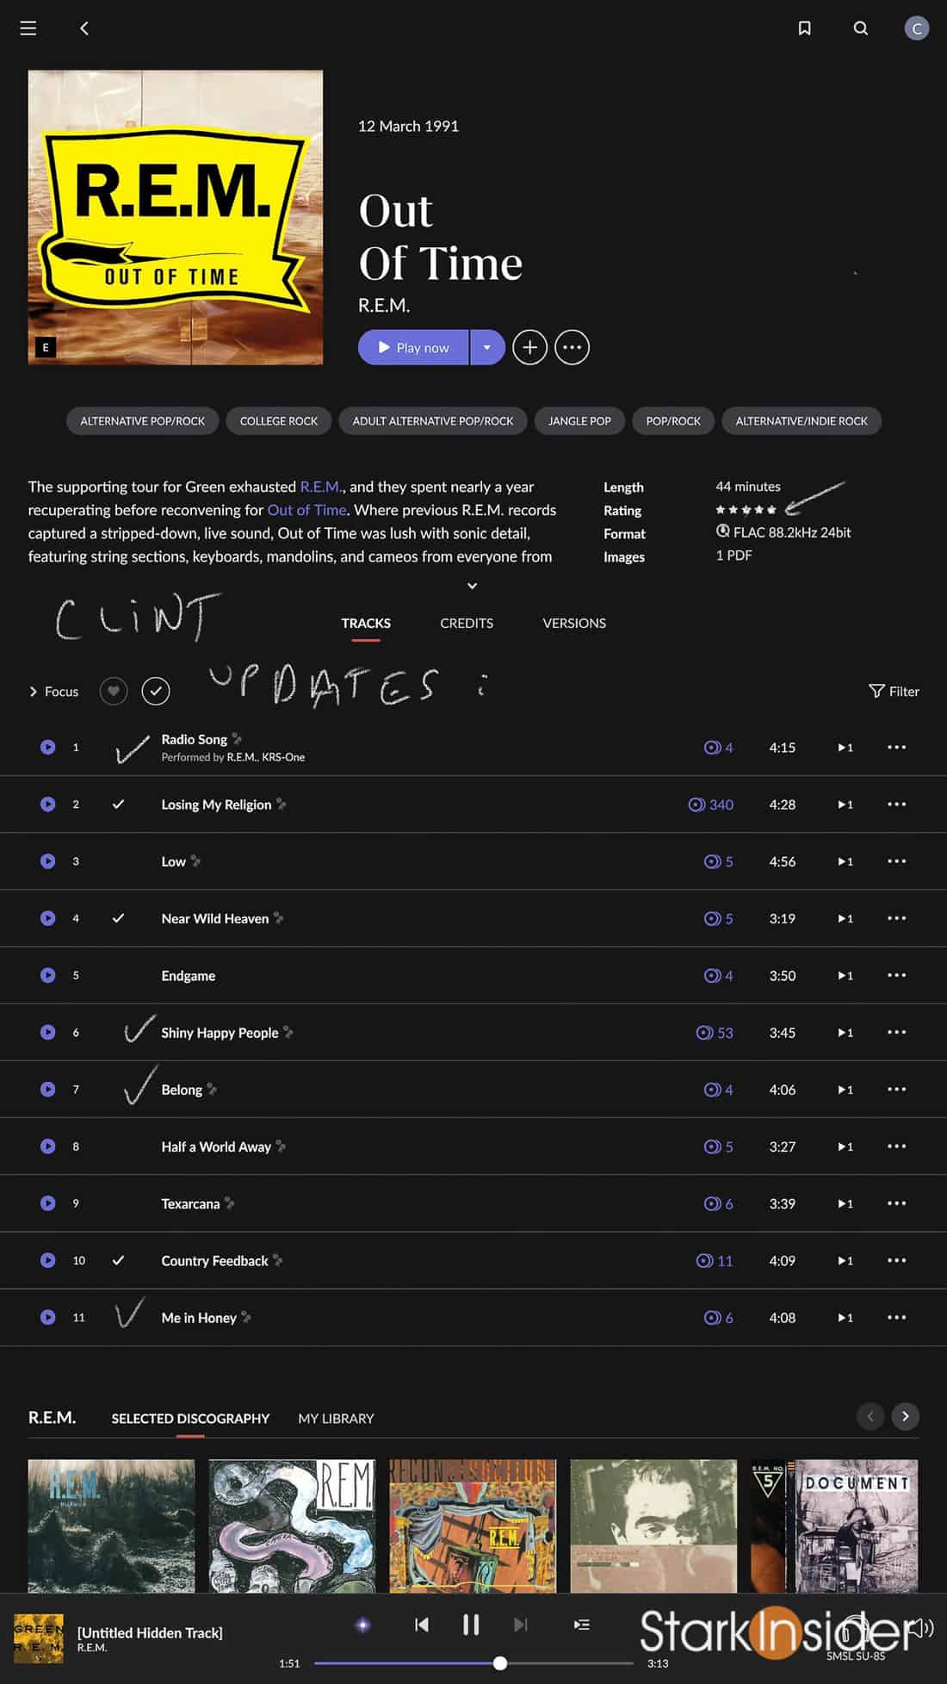Switch to the My Library tab

[x=336, y=1419]
